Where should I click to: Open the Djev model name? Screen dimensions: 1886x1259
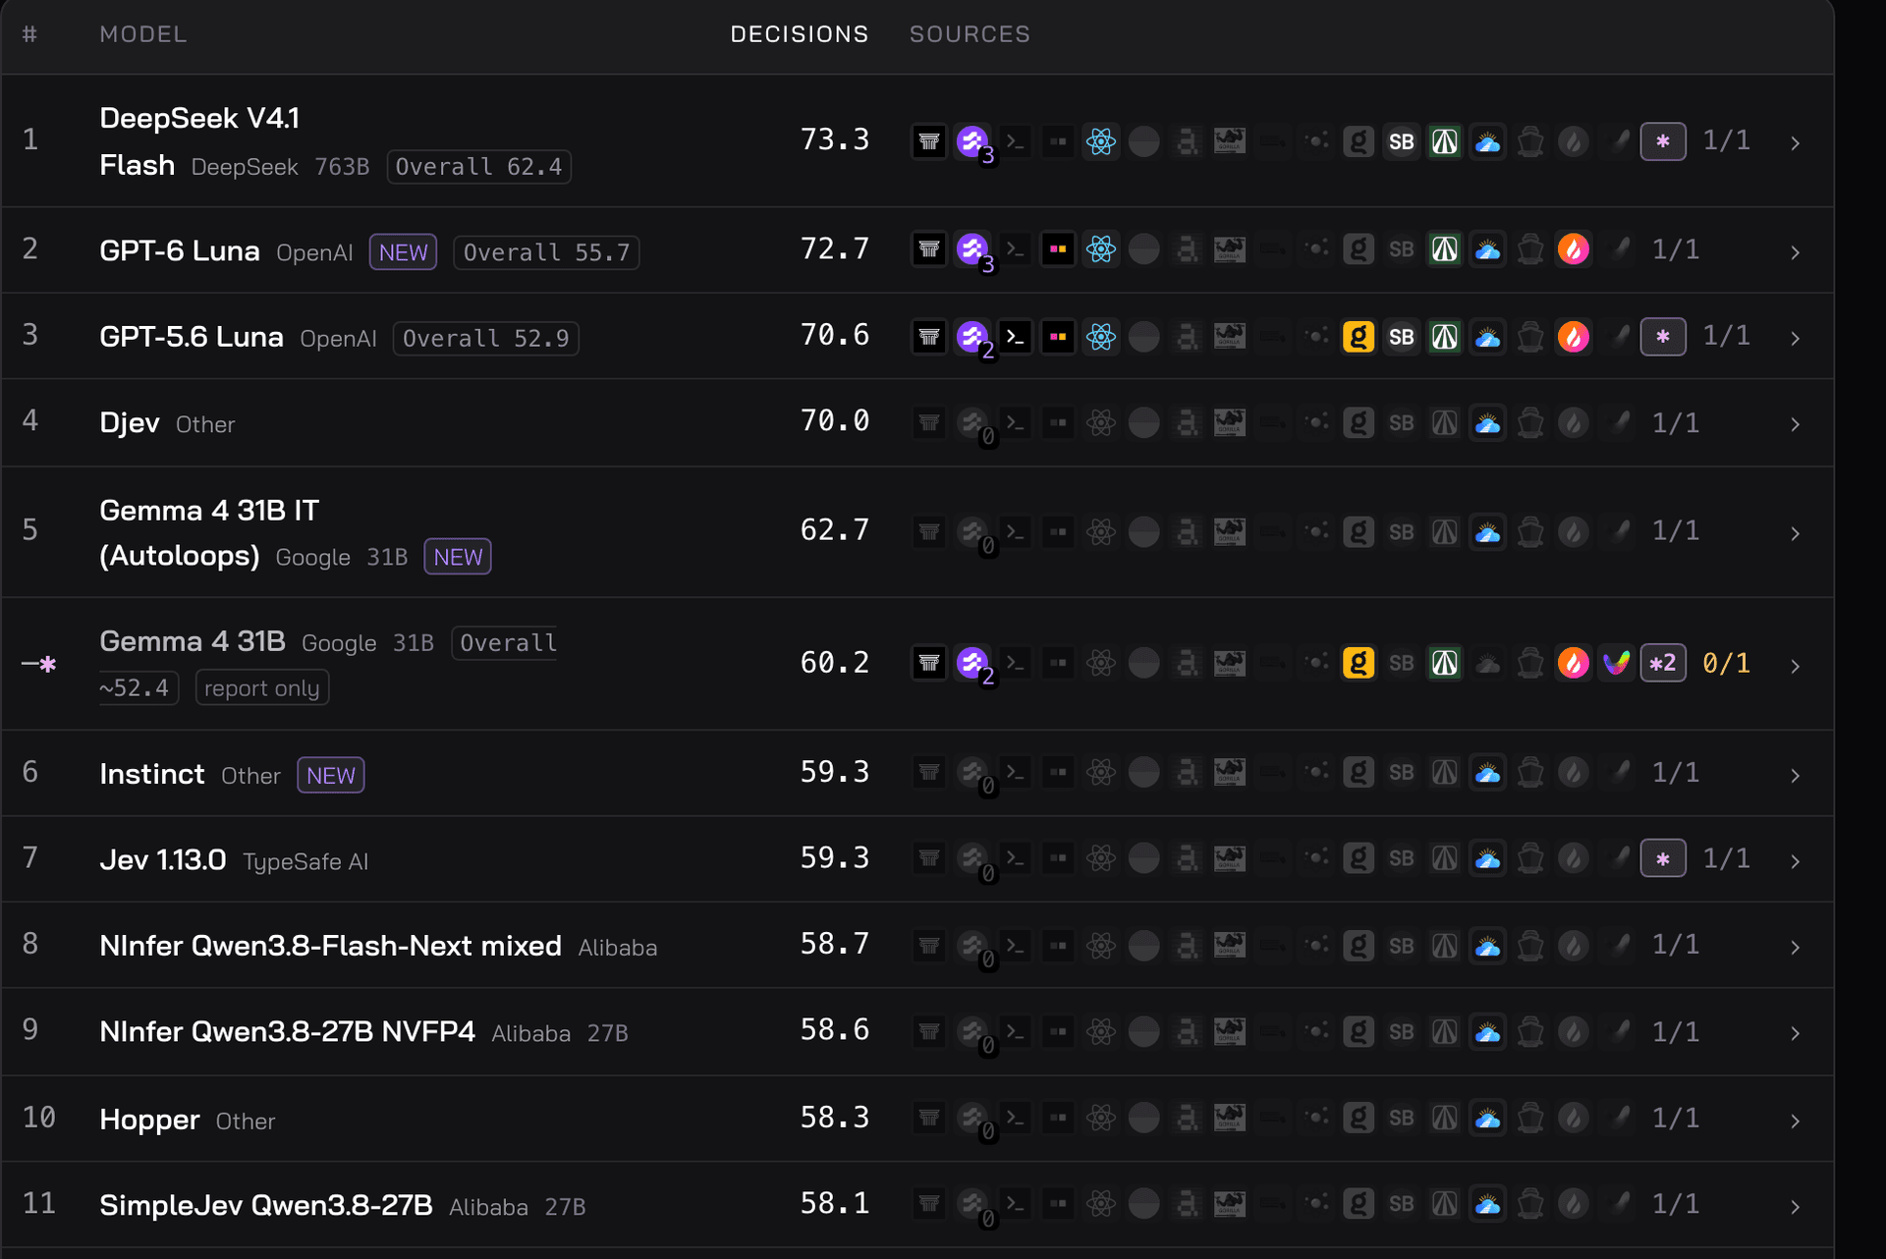[x=130, y=423]
